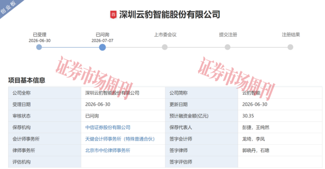Click the 审核状态 value 已问询
The image size is (325, 169).
pyautogui.click(x=92, y=116)
